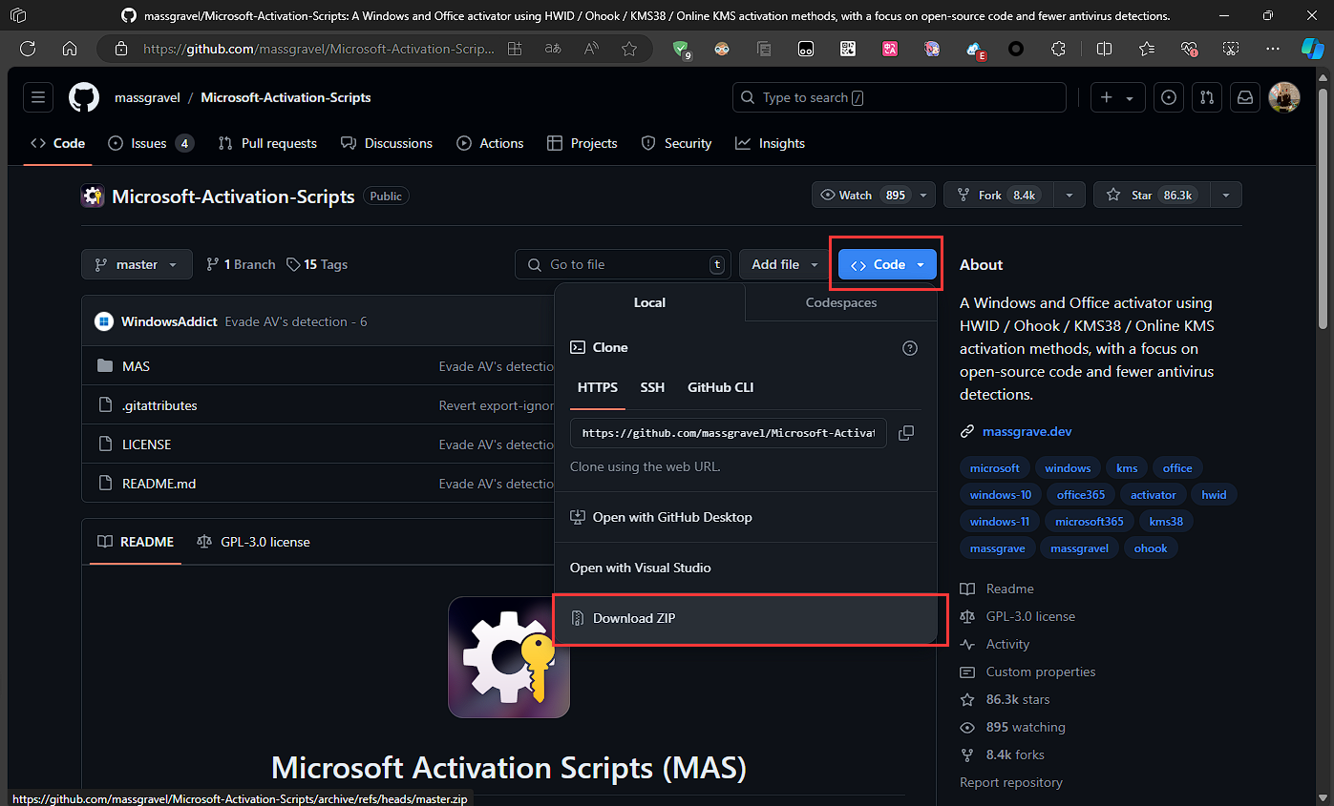Open the QR code extension
Screen dimensions: 1334x806
(848, 49)
